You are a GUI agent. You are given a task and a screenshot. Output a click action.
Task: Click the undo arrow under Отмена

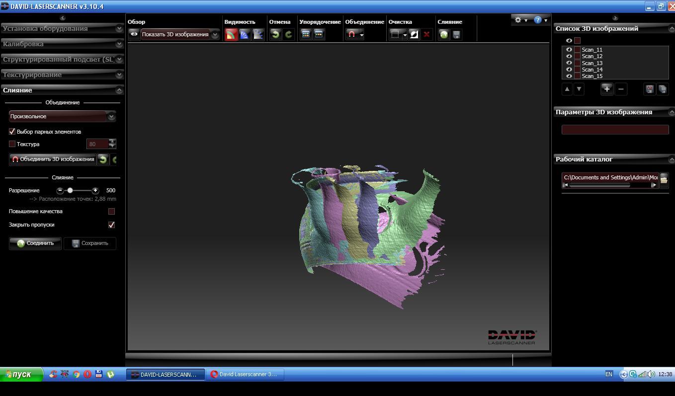(x=275, y=34)
